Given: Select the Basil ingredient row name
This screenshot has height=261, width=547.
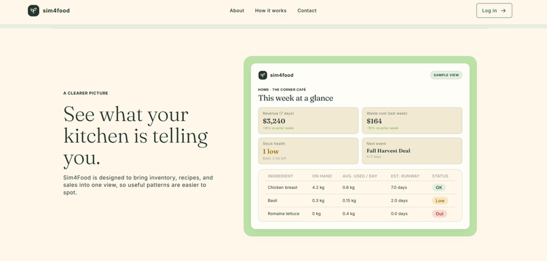Looking at the screenshot, I should pyautogui.click(x=272, y=201).
